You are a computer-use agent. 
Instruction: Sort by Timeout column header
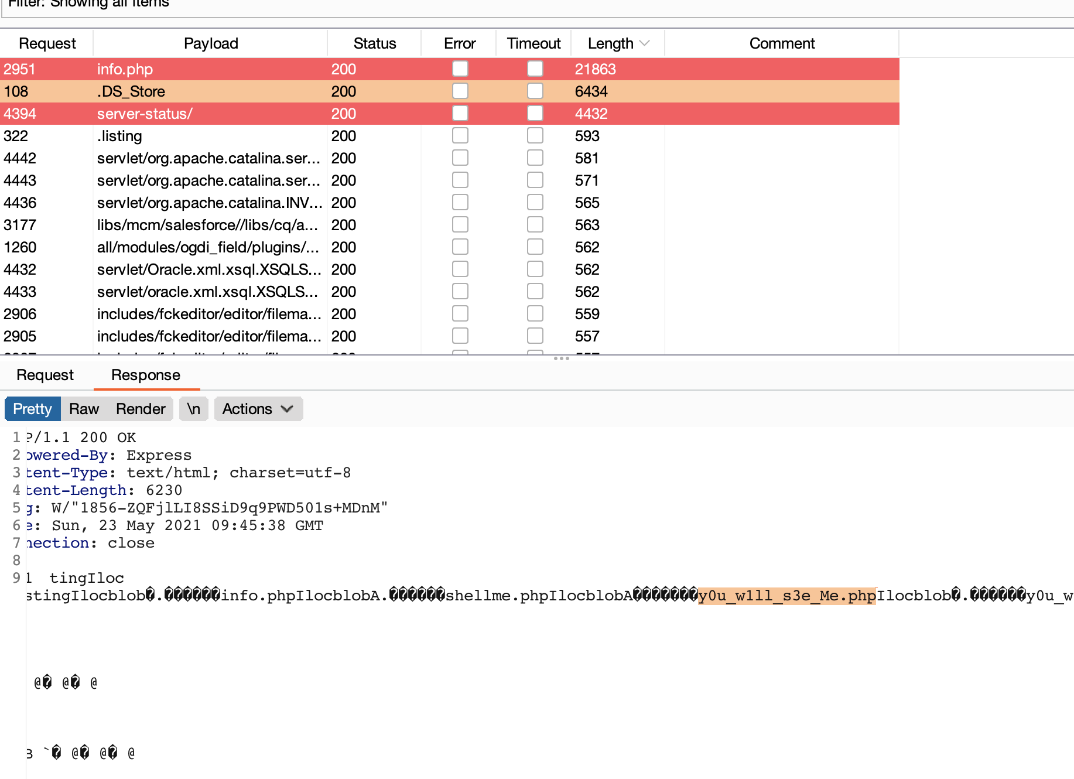click(x=534, y=43)
